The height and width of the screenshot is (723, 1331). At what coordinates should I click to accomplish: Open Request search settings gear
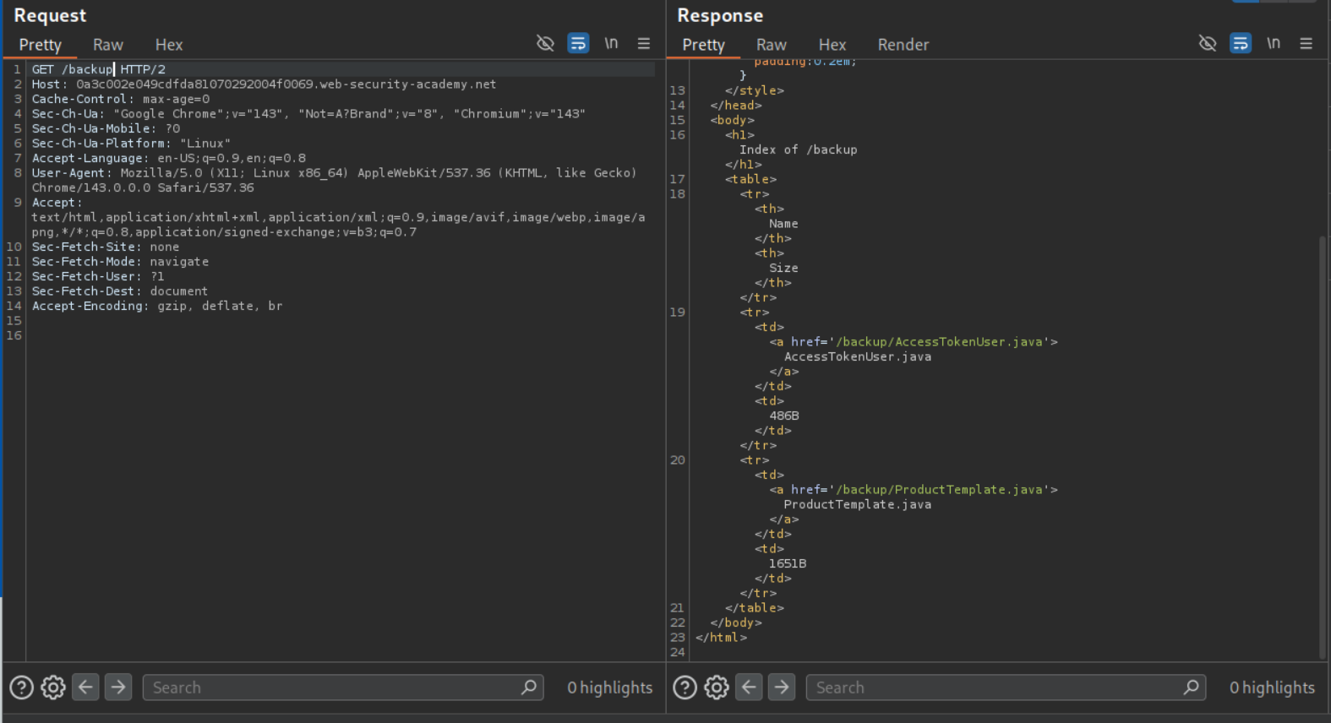pos(53,688)
